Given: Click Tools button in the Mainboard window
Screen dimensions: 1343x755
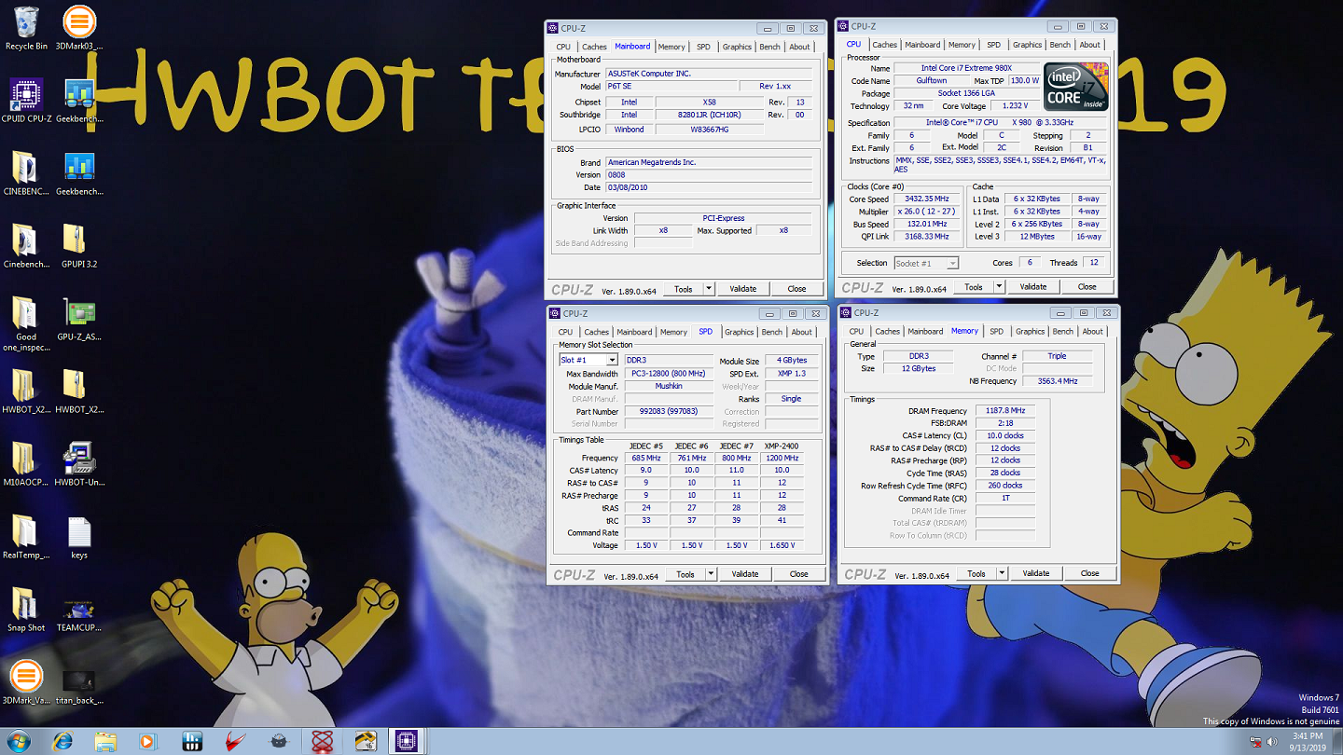Looking at the screenshot, I should point(684,289).
